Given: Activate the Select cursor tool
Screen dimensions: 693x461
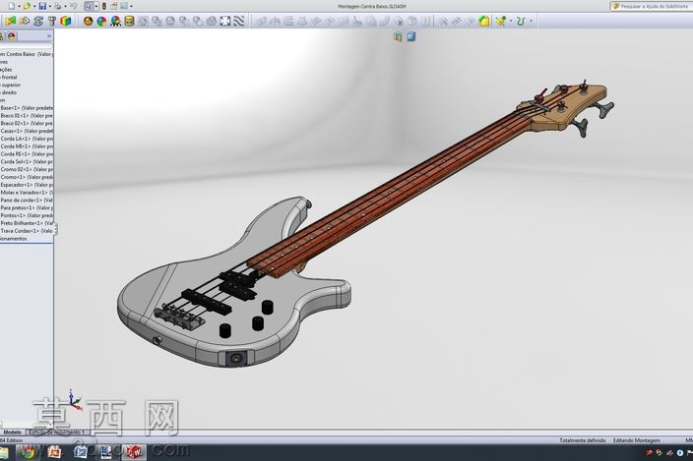Looking at the screenshot, I should point(89,6).
